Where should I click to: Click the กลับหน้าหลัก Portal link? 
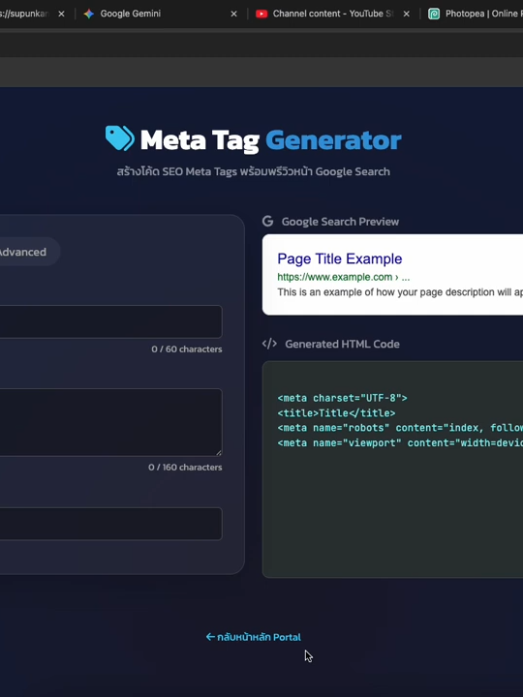coord(253,637)
